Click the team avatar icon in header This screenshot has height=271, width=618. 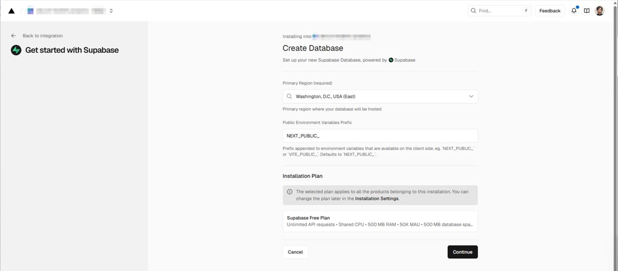pyautogui.click(x=30, y=11)
